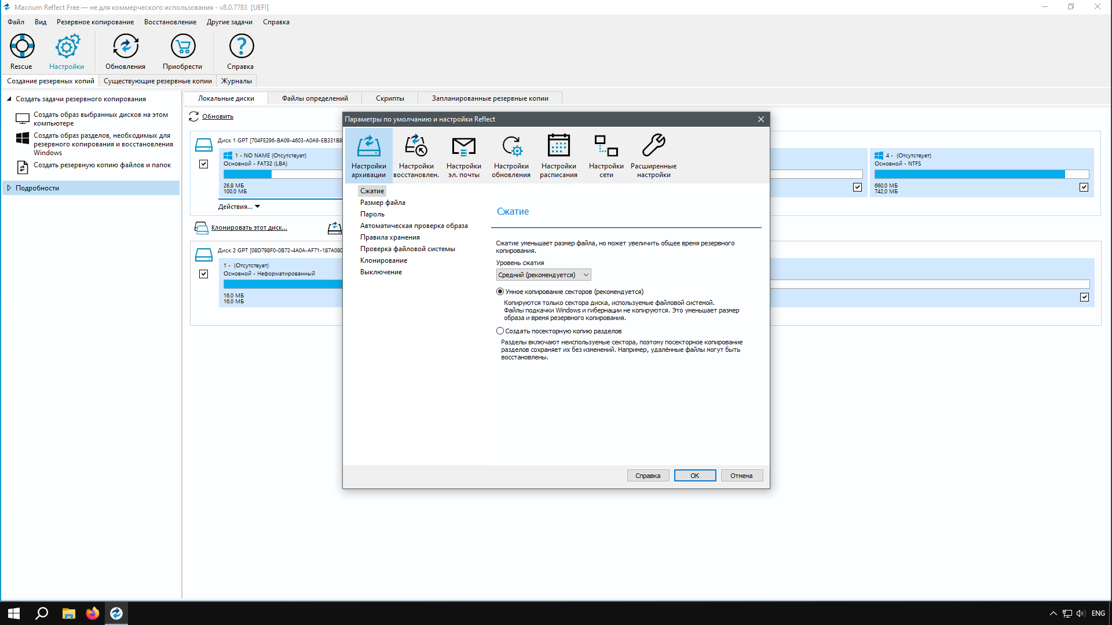Open Настройки эл. почты section
The image size is (1112, 625).
[463, 155]
